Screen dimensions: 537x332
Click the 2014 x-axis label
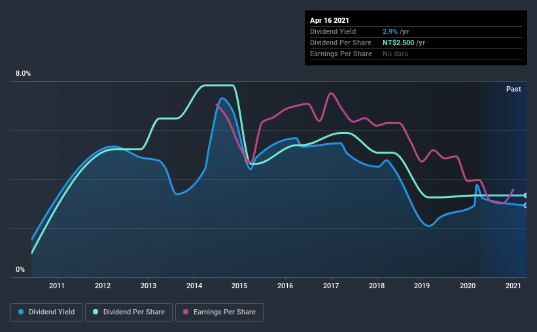[194, 286]
